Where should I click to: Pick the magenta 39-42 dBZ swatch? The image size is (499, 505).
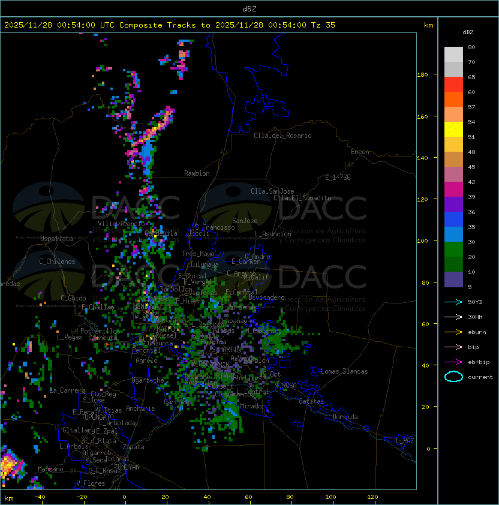click(453, 190)
